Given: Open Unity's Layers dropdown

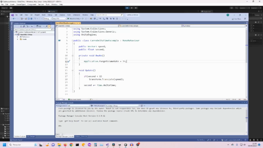Looking at the screenshot, I should [x=245, y=8].
